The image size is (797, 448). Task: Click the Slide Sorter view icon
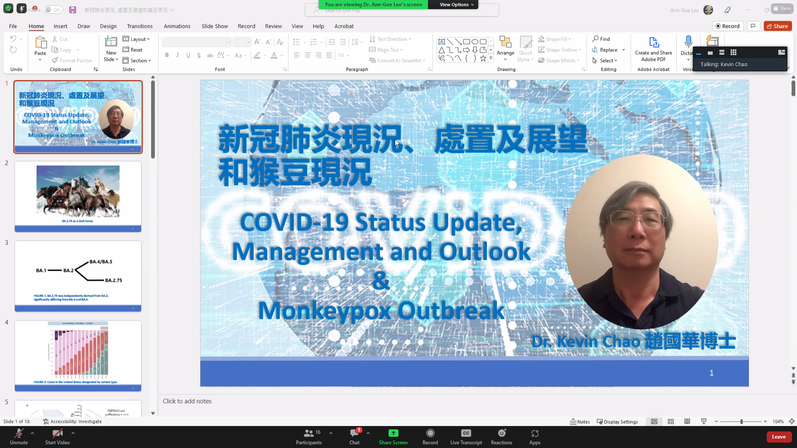tap(671, 421)
